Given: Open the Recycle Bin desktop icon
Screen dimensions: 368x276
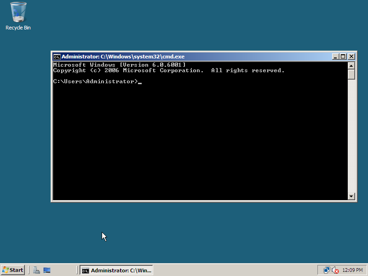Looking at the screenshot, I should coord(18,15).
